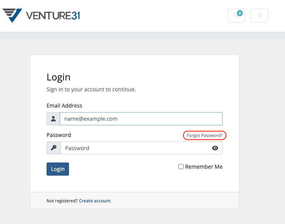Click the cart badge showing 0

coord(240,13)
